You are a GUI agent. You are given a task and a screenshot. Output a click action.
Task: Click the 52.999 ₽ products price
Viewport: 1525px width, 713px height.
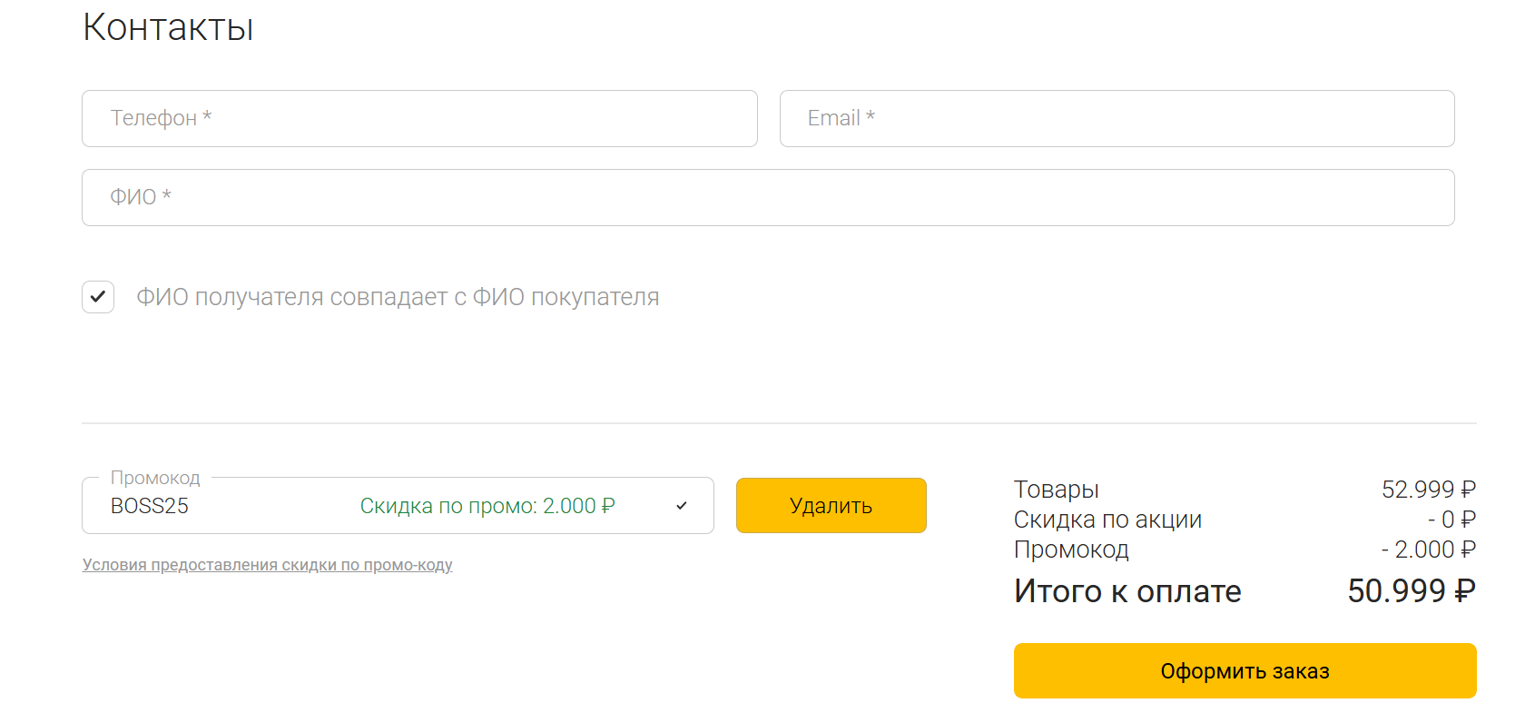[1427, 489]
